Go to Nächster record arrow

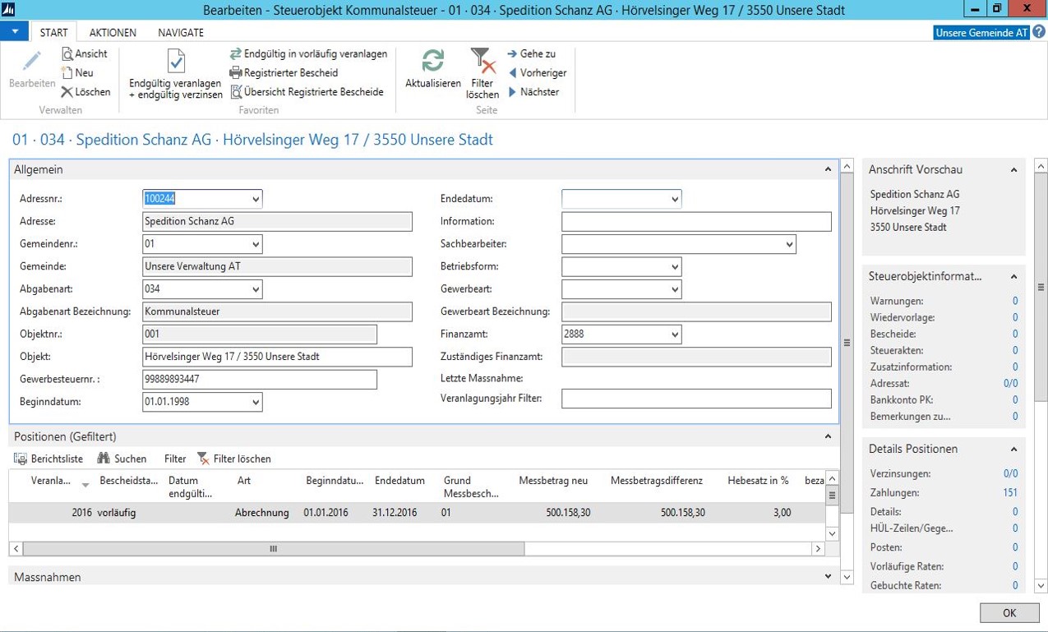(513, 92)
